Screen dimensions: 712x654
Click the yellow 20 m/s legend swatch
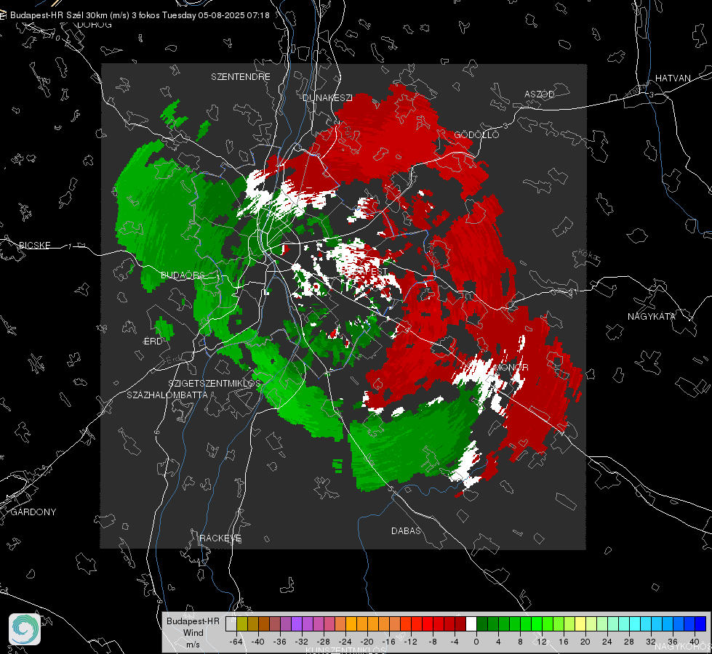pos(581,624)
